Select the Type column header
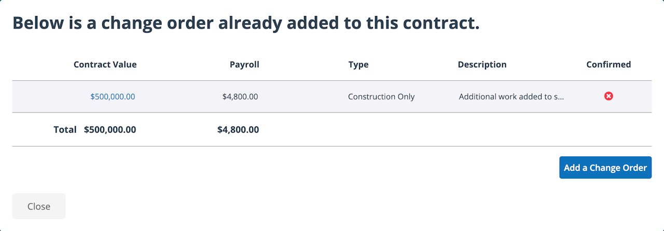Screen dimensions: 664x231 coord(358,65)
